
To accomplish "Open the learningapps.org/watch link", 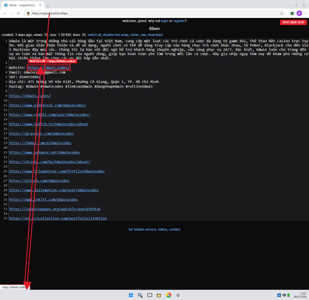I will point(55,209).
